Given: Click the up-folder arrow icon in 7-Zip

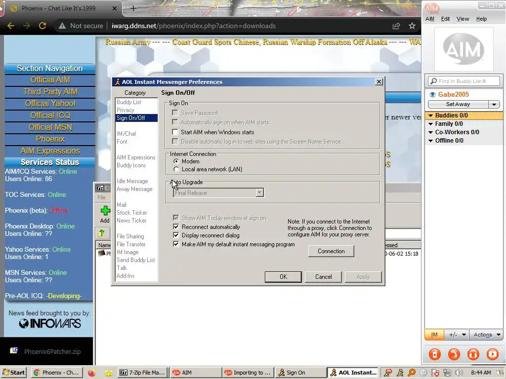Looking at the screenshot, I should click(x=101, y=233).
